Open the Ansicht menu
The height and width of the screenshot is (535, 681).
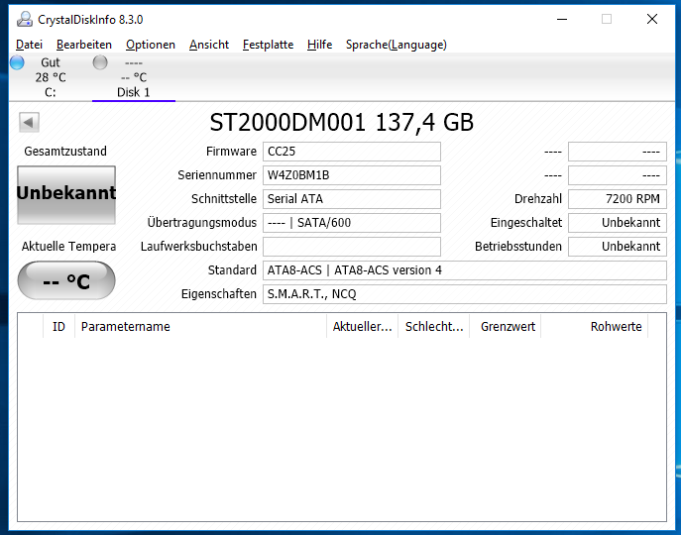point(209,45)
